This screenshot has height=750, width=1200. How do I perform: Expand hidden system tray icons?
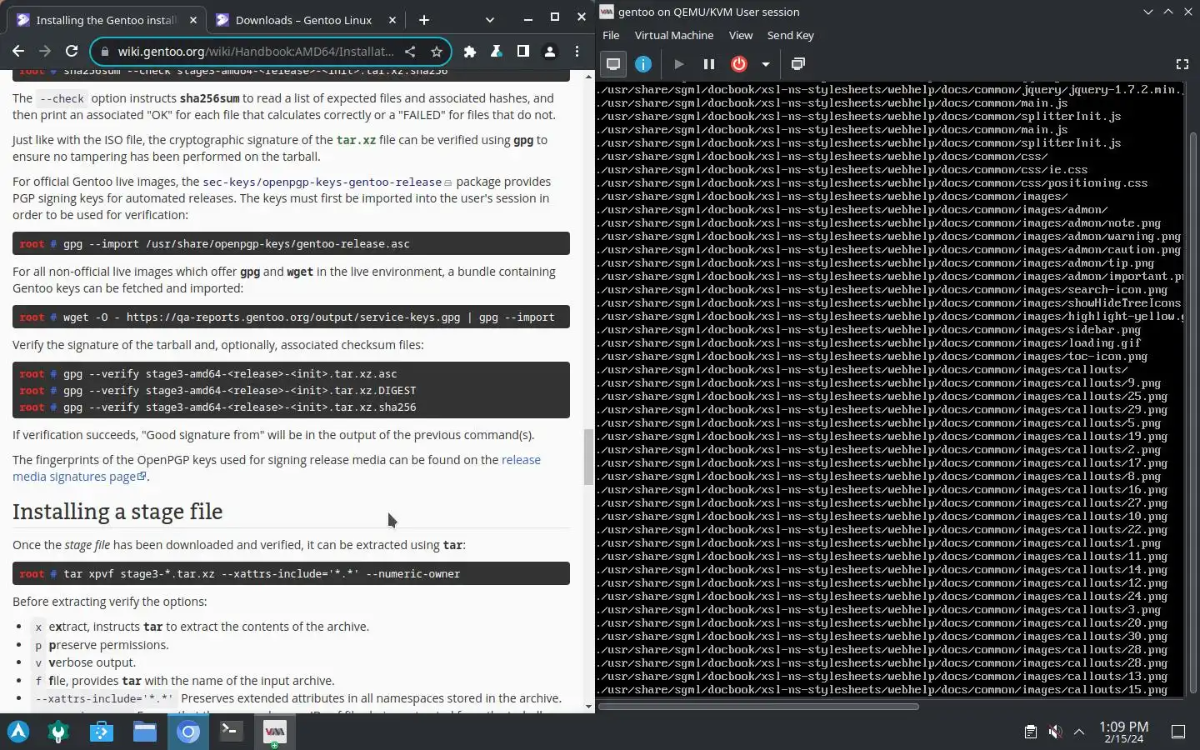point(1079,732)
